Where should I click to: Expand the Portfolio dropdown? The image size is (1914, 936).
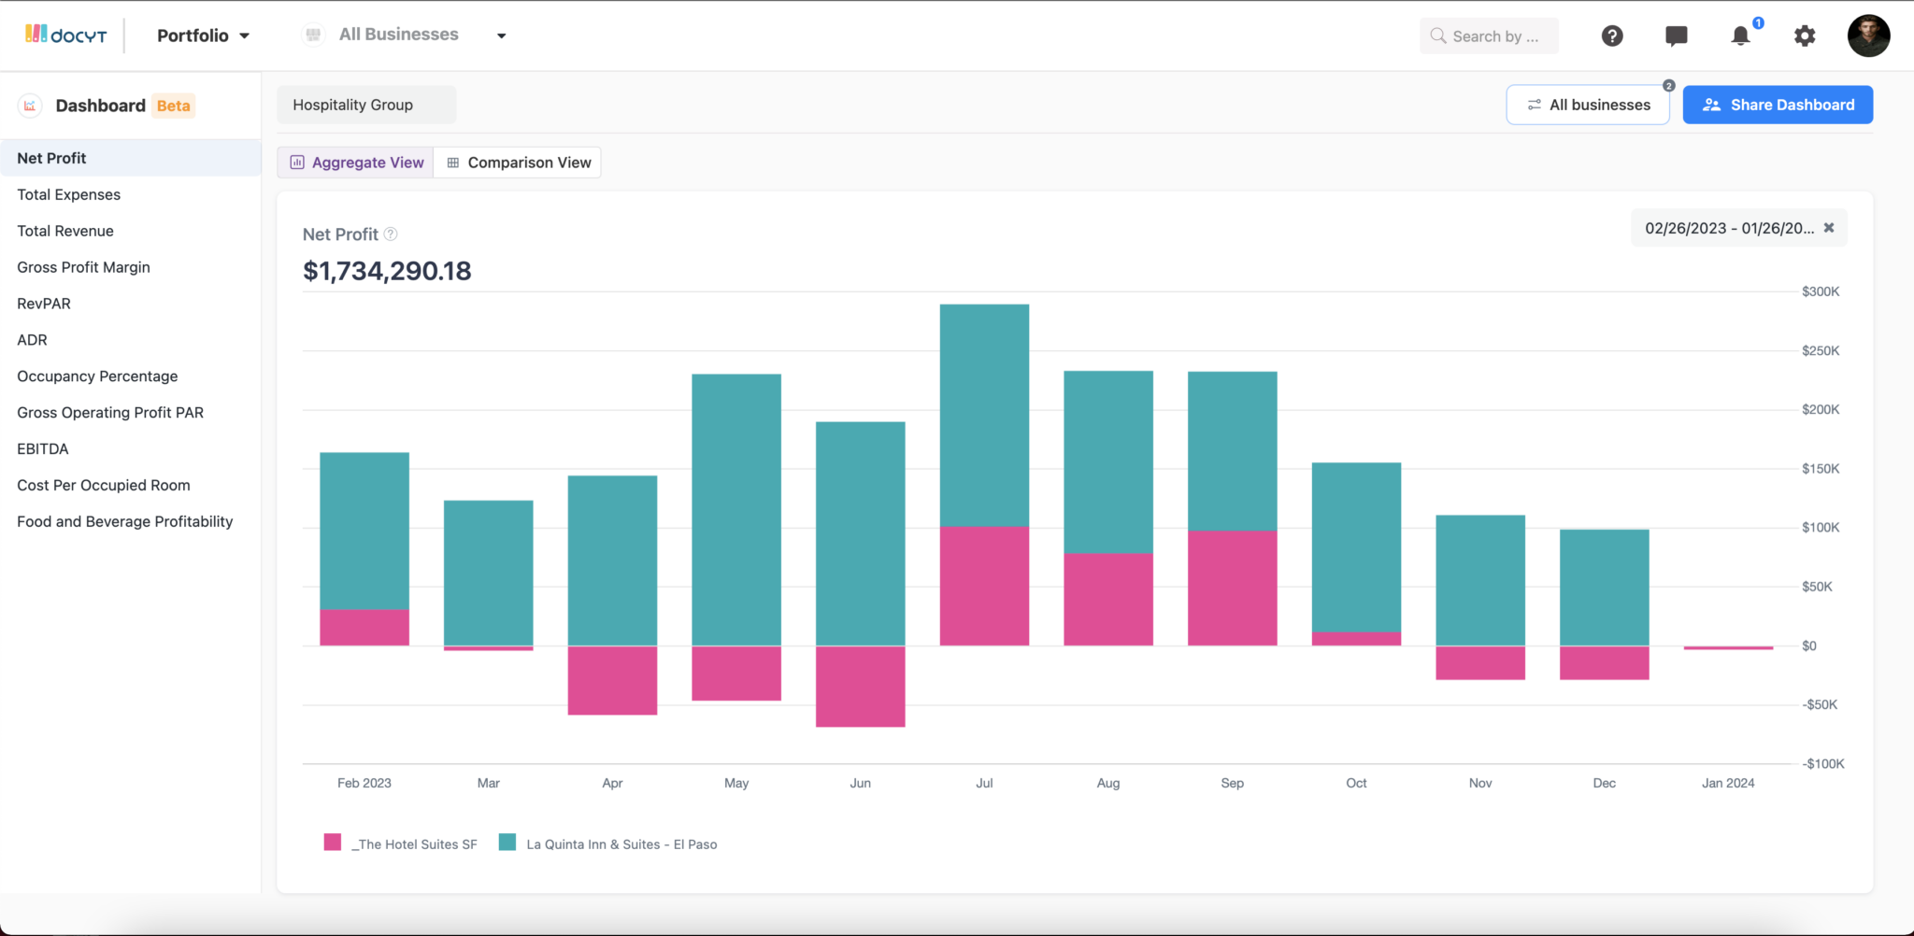tap(202, 35)
